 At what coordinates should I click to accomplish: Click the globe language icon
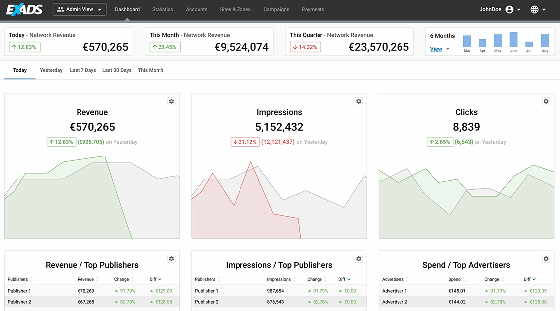pos(535,9)
